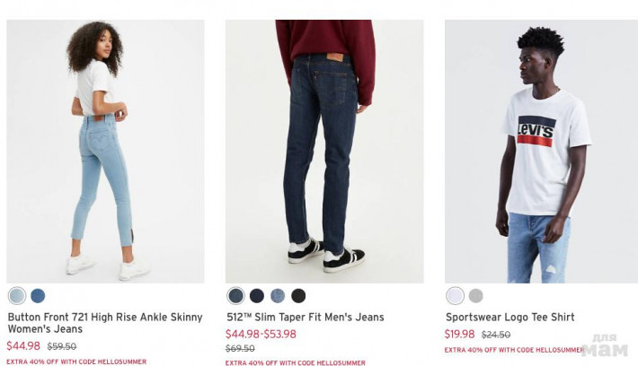Select the first dark slate swatch for 512 jeans
638x366 pixels.
tap(236, 296)
